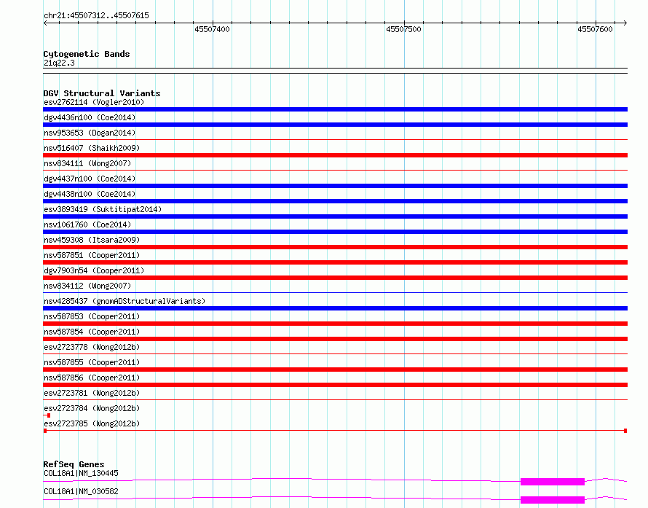Click the DGV Structural Variants track heading
The image size is (648, 508).
pos(102,93)
